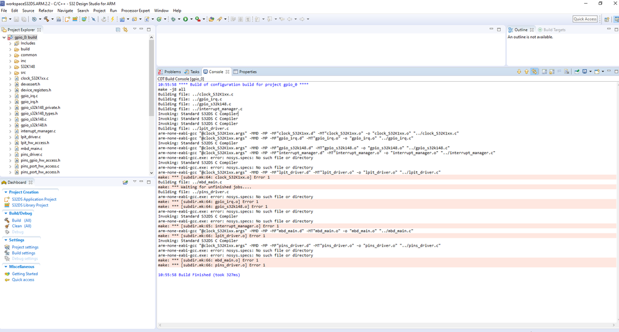Click the Open Type toolbar icon
Viewport: 619px width, 332px height.
(x=211, y=19)
